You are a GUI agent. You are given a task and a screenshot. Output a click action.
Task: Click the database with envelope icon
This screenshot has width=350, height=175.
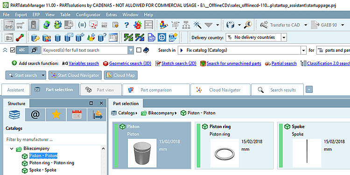coord(69,37)
